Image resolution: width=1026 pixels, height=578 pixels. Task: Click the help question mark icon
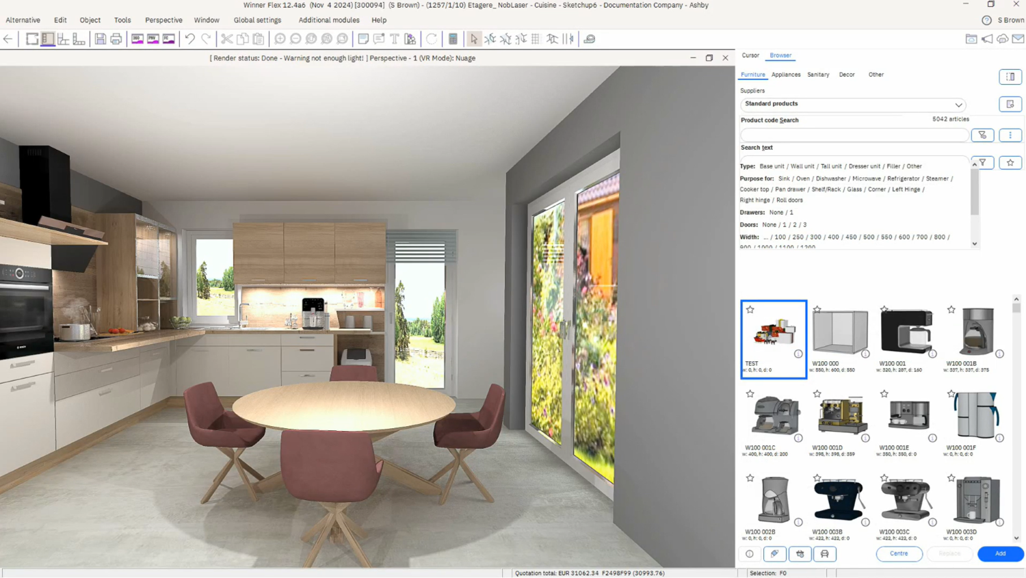pyautogui.click(x=986, y=20)
